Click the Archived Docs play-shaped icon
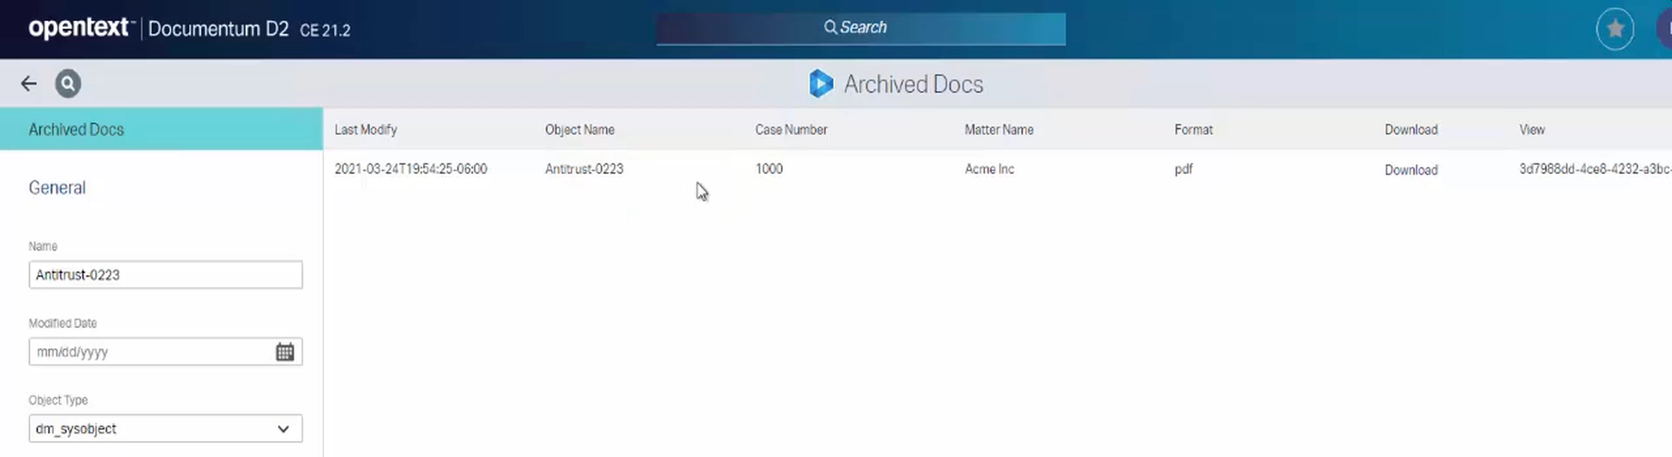This screenshot has height=457, width=1672. [820, 84]
